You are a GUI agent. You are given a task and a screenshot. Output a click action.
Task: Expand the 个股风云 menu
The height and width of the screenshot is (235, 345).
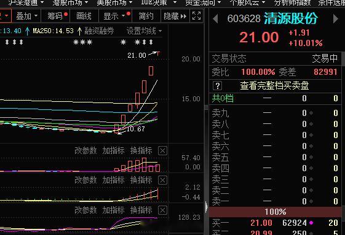pos(247,2)
